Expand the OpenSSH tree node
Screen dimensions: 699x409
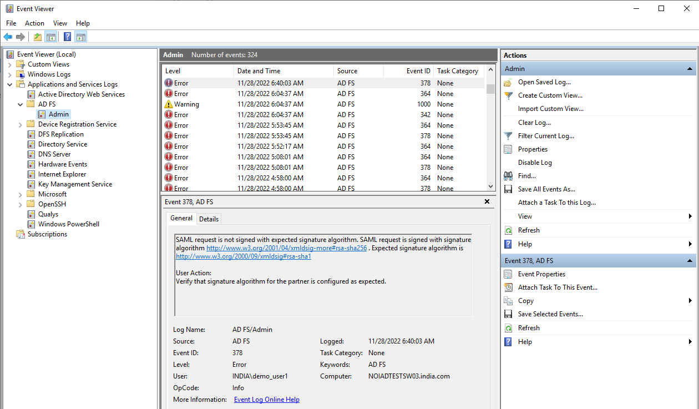point(21,204)
